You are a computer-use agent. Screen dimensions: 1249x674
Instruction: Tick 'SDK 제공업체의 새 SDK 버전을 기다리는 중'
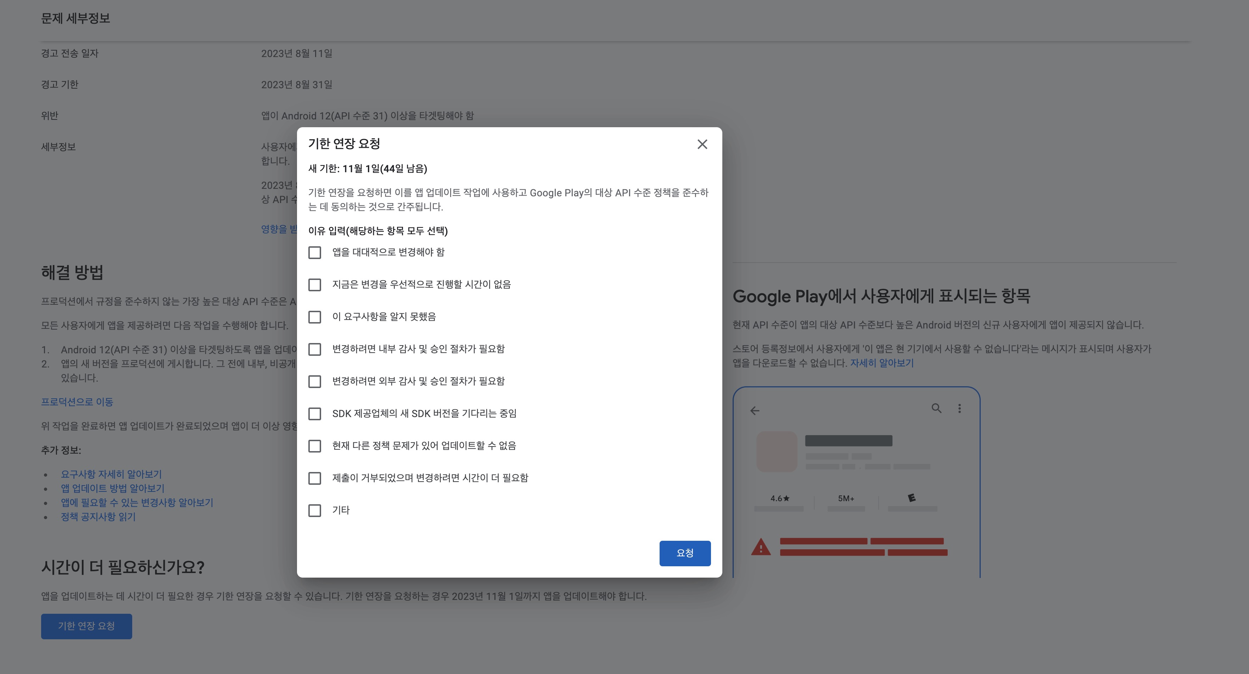pyautogui.click(x=315, y=414)
